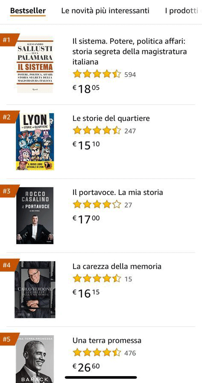202x383 pixels.
Task: Tap the €18.05 price
Action: [86, 89]
